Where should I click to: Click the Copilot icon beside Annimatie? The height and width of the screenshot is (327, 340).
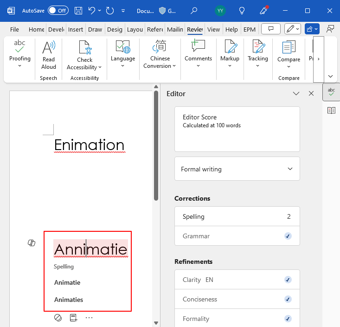(32, 243)
